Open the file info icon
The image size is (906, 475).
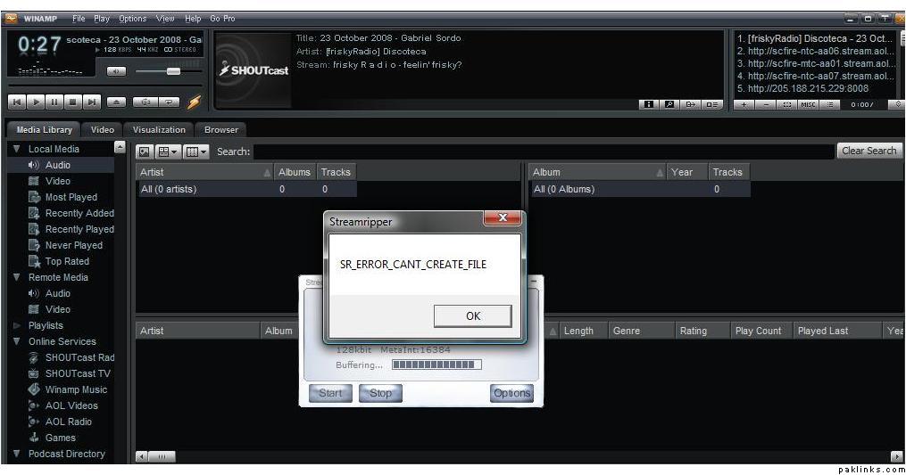click(651, 104)
